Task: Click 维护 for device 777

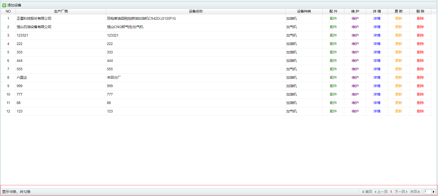Action: 355,94
